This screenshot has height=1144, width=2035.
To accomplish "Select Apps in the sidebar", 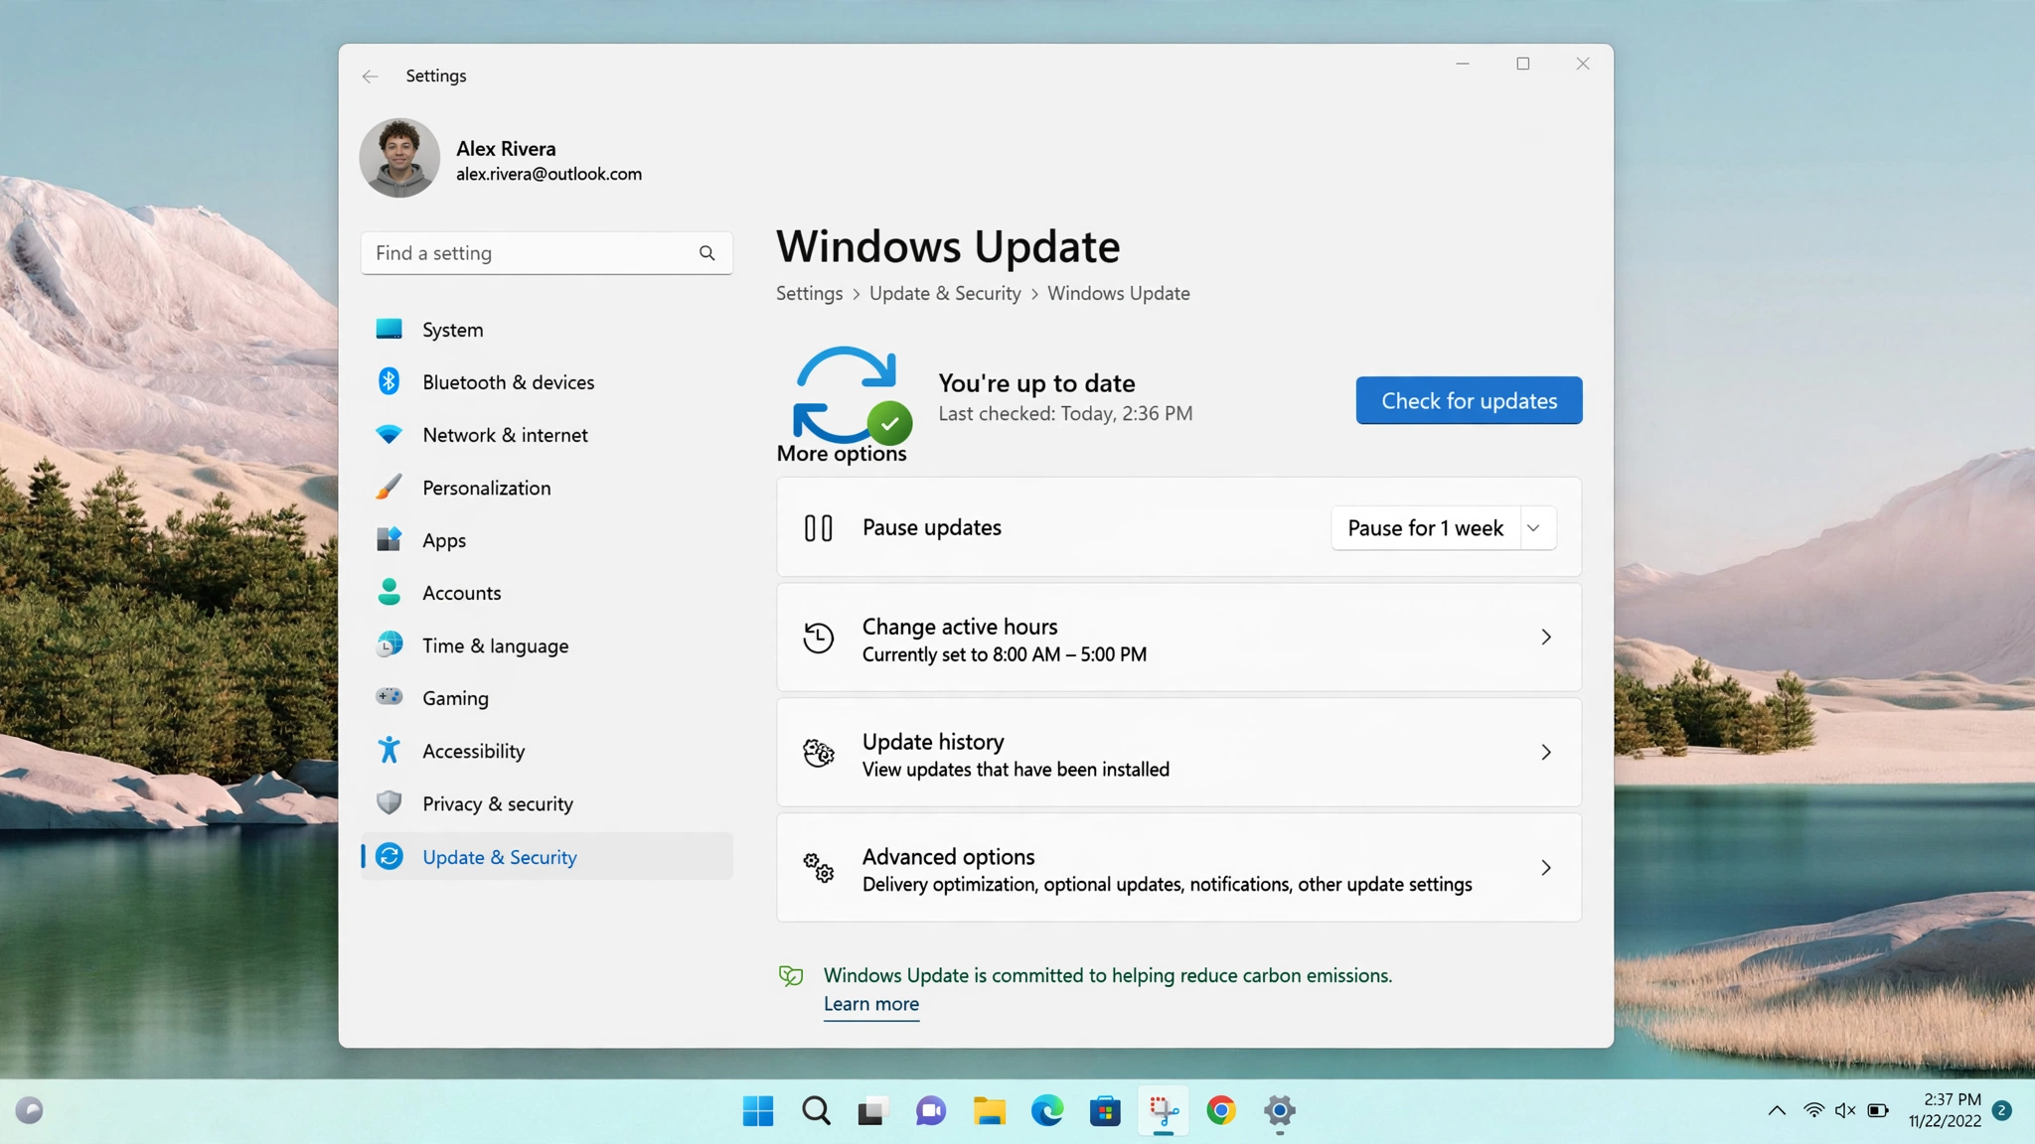I will click(547, 540).
